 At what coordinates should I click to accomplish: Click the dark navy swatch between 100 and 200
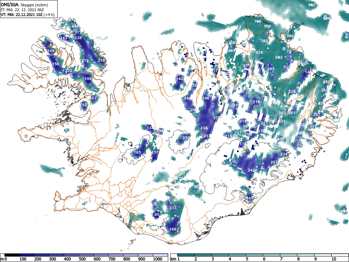coord(27,255)
